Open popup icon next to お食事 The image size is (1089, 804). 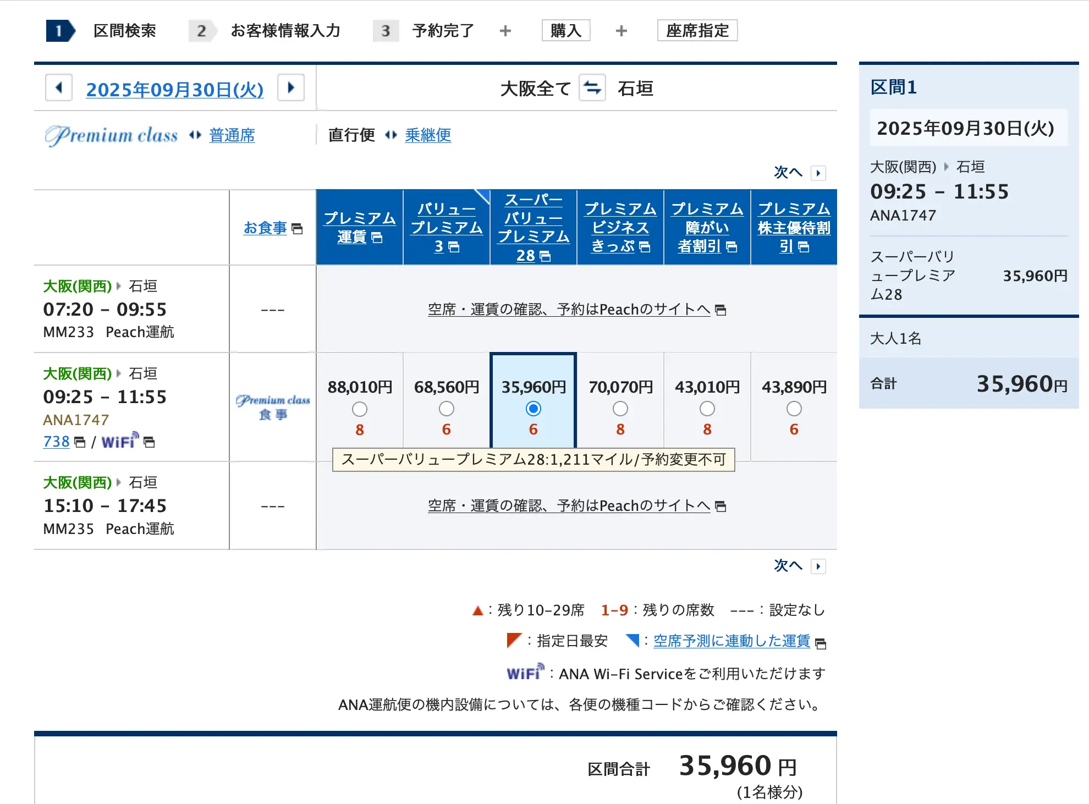(x=297, y=229)
